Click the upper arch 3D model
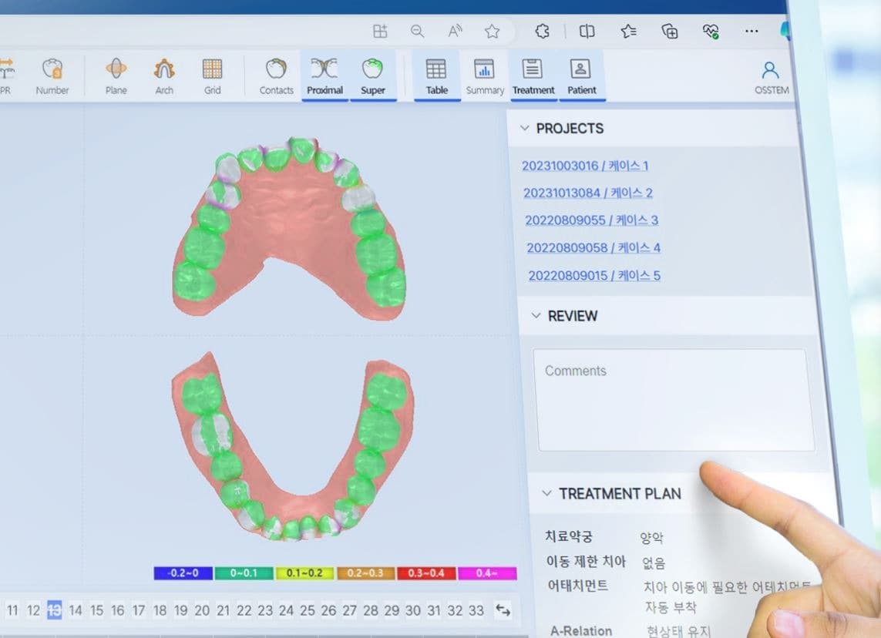Image resolution: width=881 pixels, height=638 pixels. 289,227
